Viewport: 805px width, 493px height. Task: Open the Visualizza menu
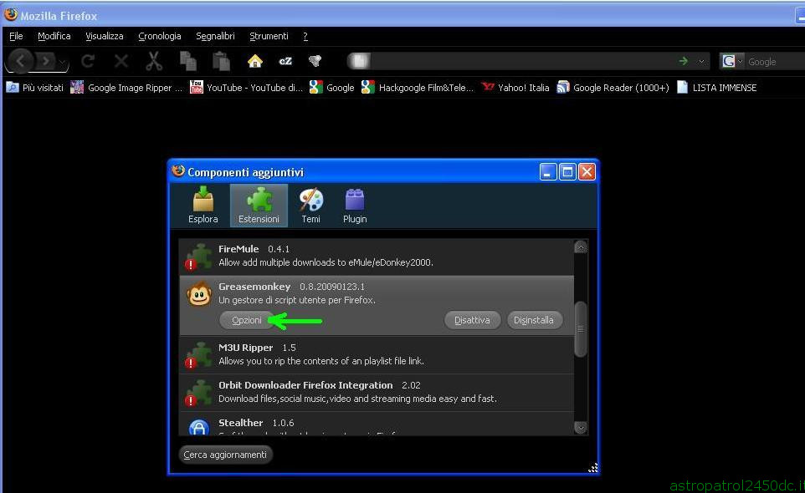(105, 36)
